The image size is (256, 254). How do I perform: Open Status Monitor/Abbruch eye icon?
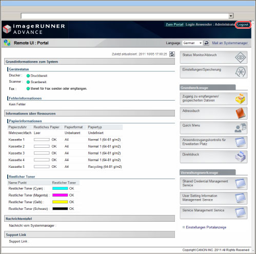240,57
